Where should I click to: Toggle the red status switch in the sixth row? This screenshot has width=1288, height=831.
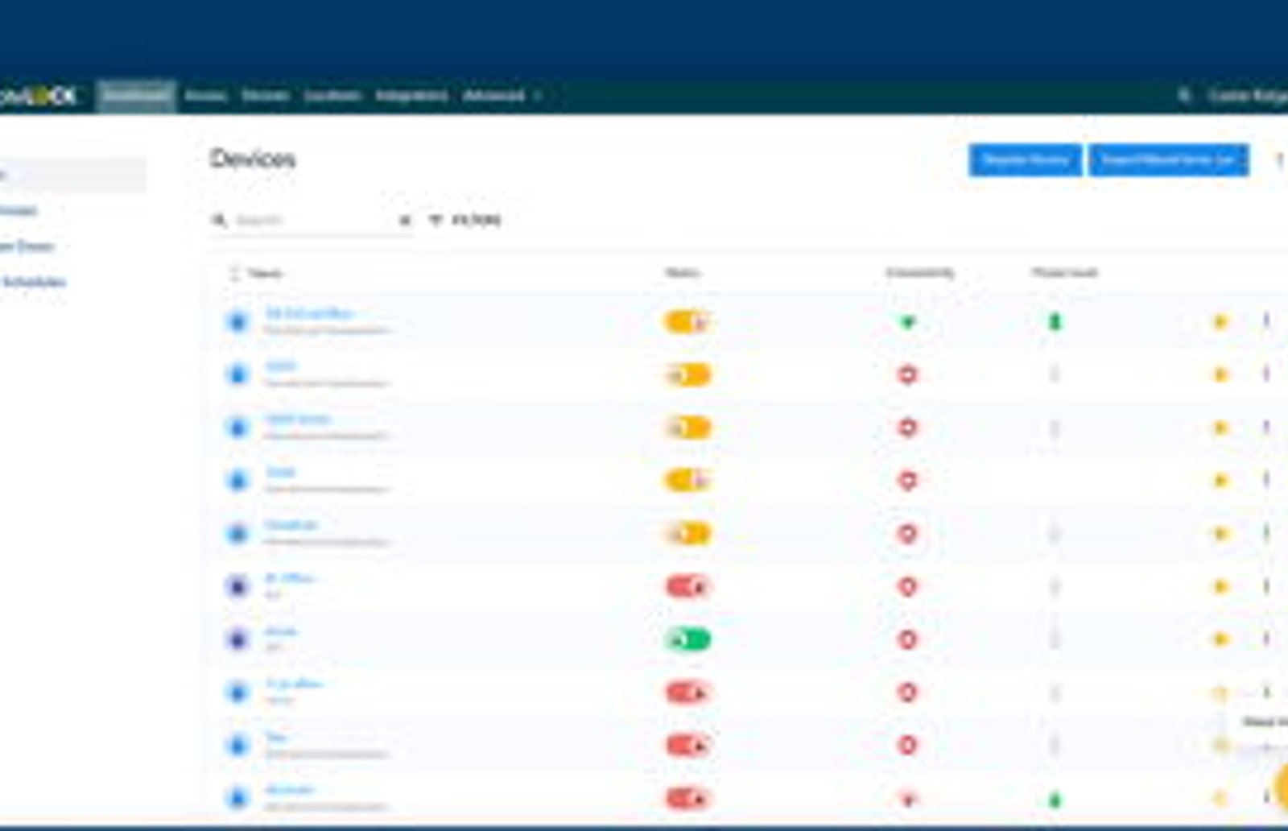click(687, 587)
